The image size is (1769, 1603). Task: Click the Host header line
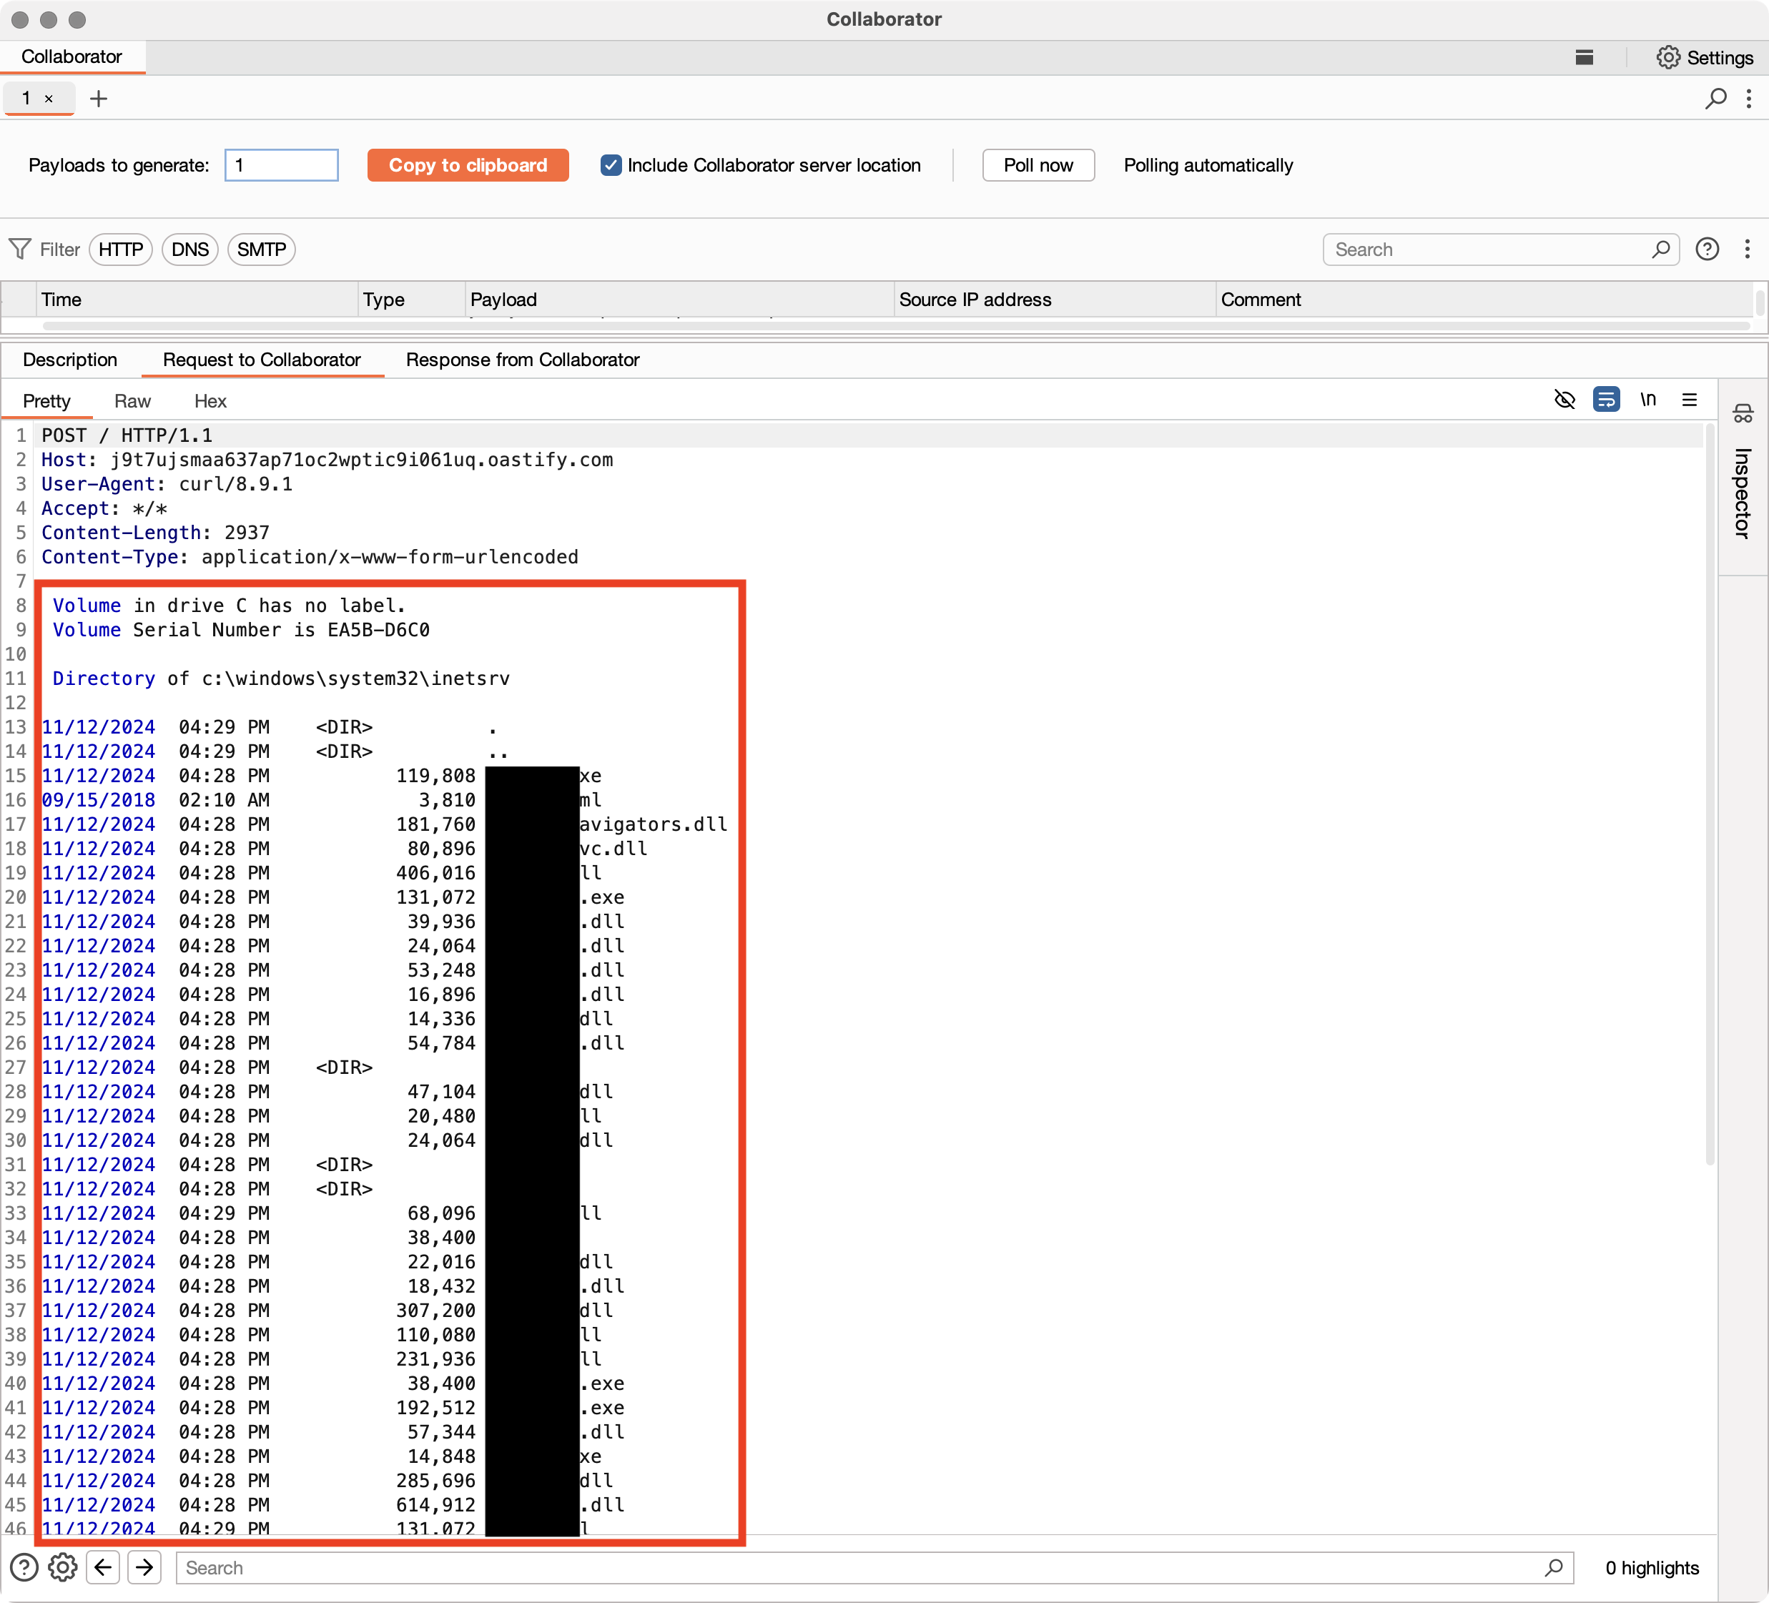[327, 460]
